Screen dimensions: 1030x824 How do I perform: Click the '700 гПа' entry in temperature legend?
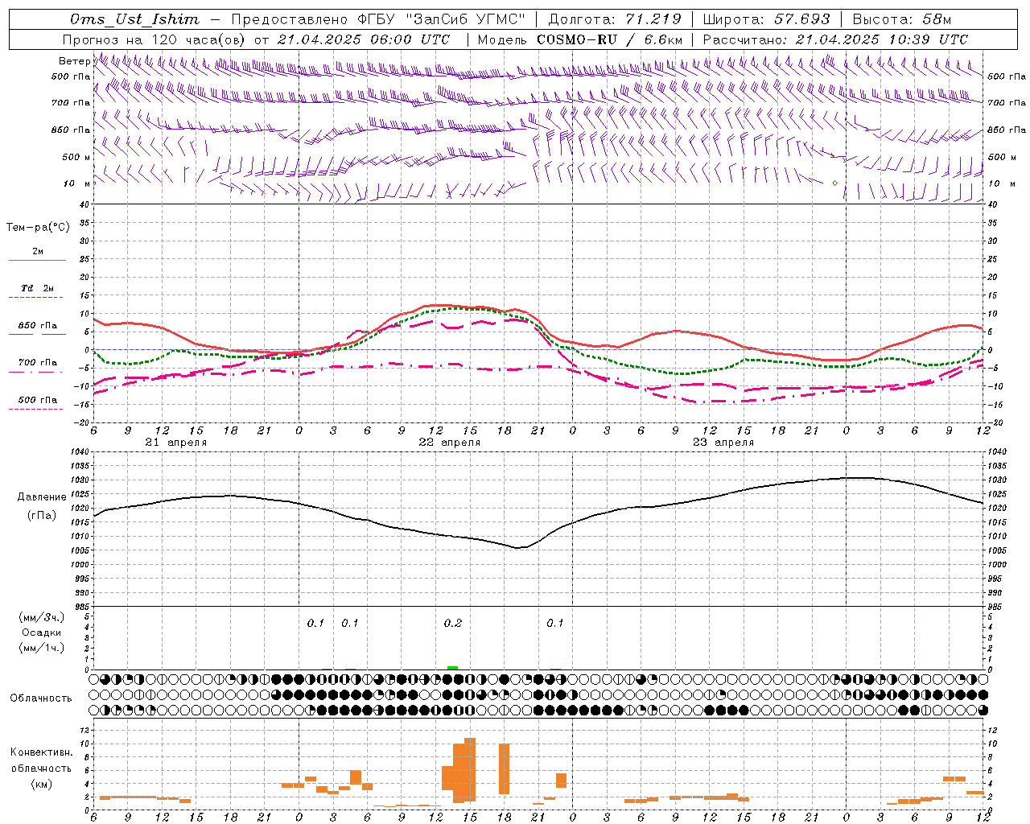click(x=37, y=363)
